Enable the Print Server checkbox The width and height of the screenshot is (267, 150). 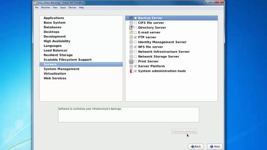tap(135, 61)
